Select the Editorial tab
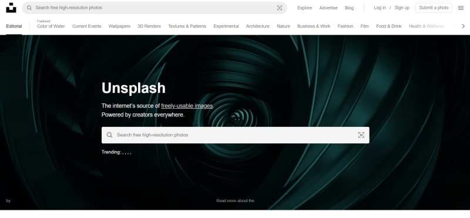The height and width of the screenshot is (218, 470). pos(14,26)
